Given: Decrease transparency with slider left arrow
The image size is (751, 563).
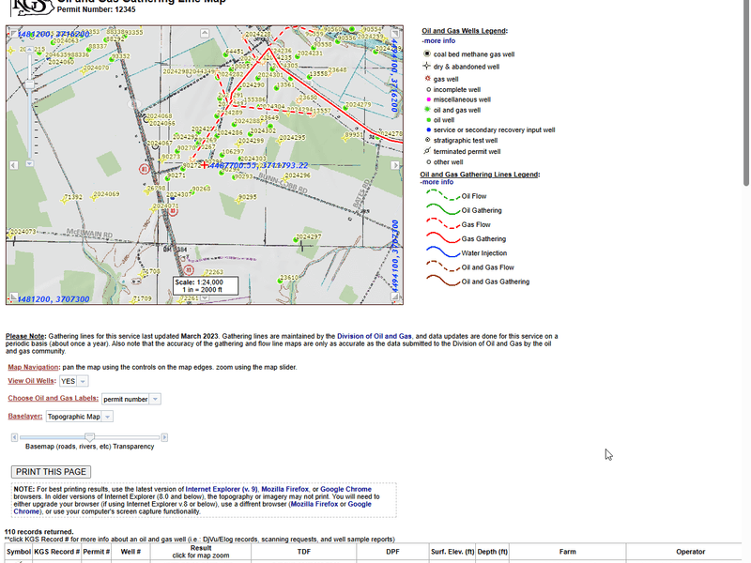Looking at the screenshot, I should point(14,437).
